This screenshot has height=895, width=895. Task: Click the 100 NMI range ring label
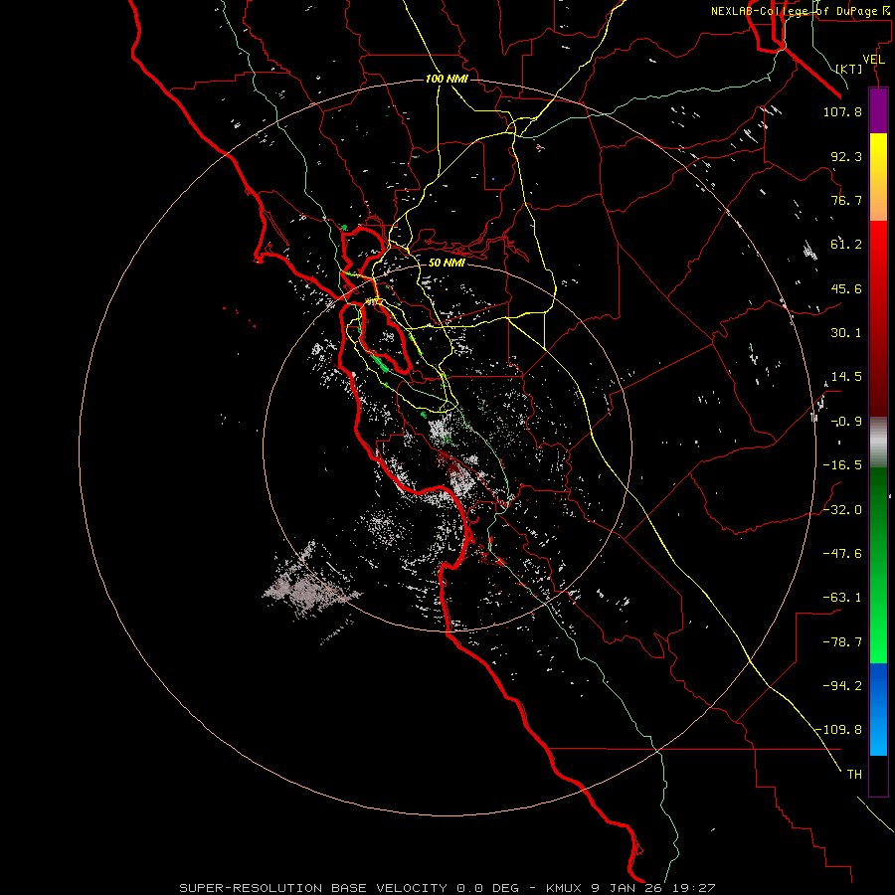pos(447,79)
